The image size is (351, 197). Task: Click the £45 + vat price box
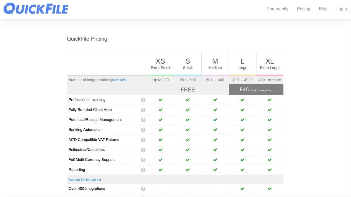256,90
